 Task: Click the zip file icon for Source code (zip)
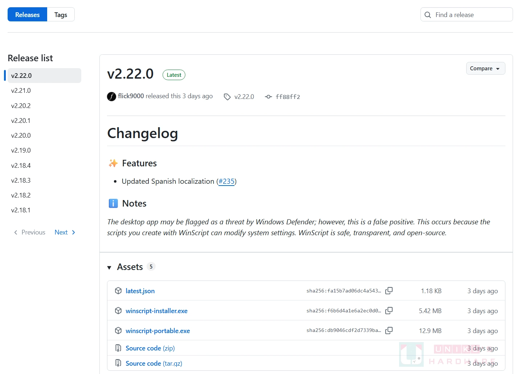click(118, 348)
